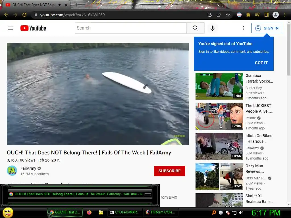Click the striped flag extension icon

click(239, 15)
